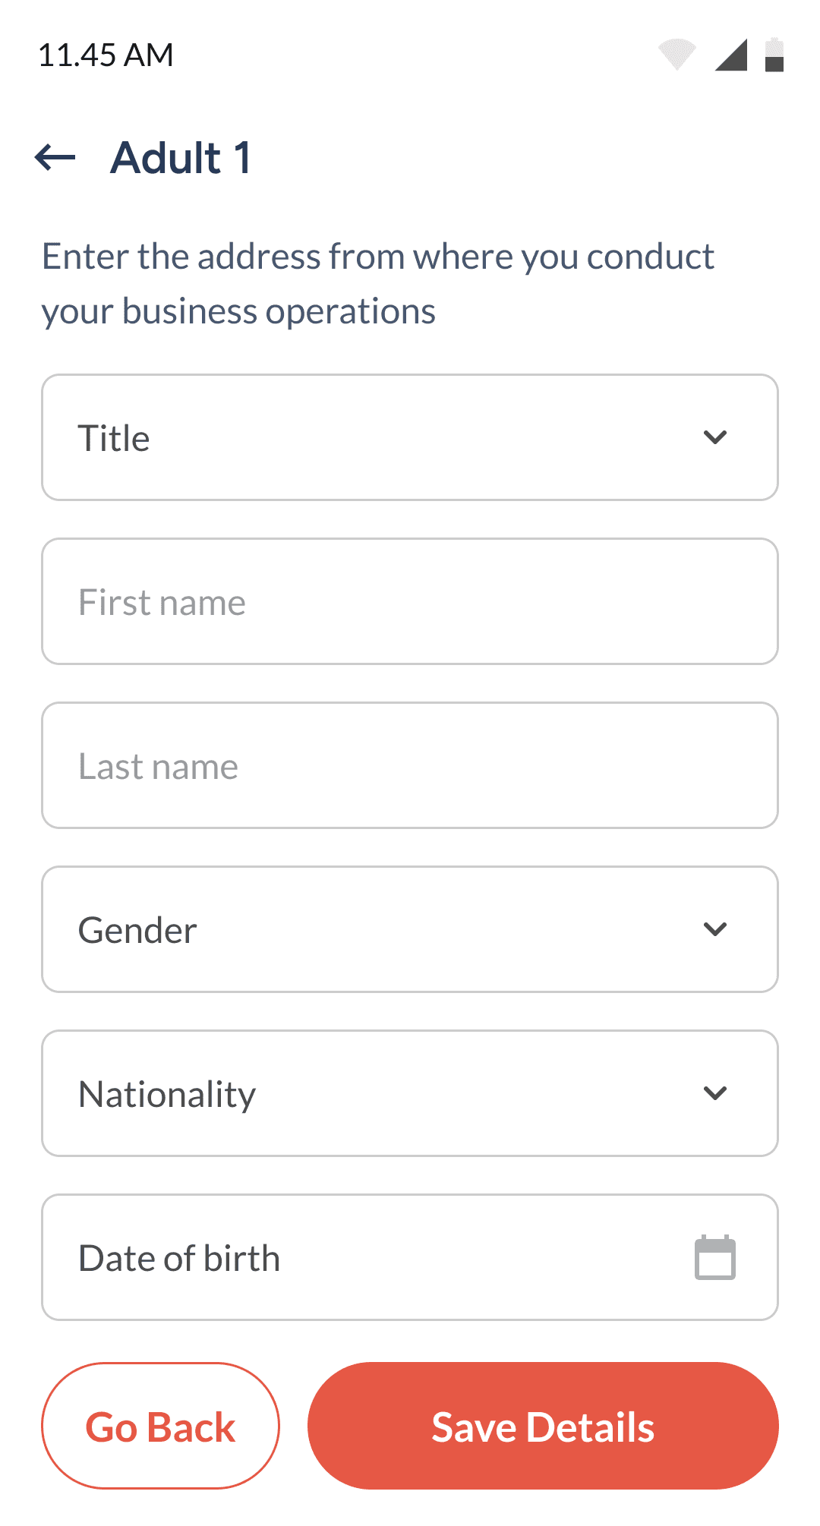820x1526 pixels.
Task: Click the Title label text
Action: point(114,439)
